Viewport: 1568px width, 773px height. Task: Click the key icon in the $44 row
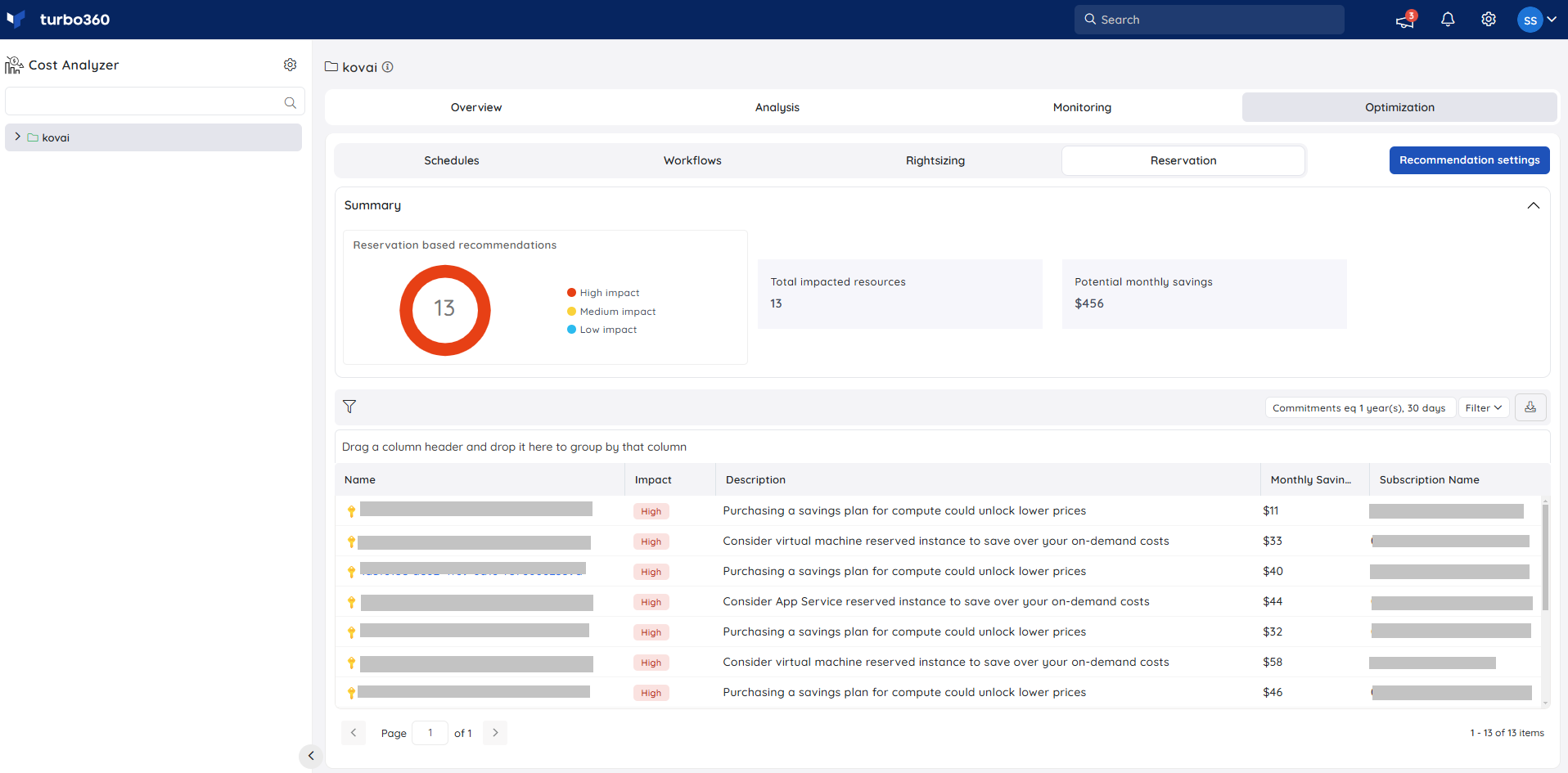(351, 602)
